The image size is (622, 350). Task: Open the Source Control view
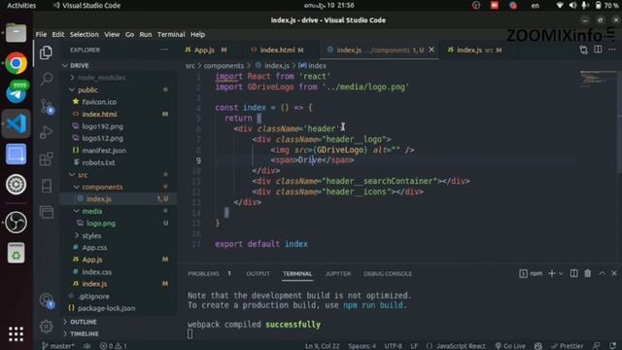[46, 106]
